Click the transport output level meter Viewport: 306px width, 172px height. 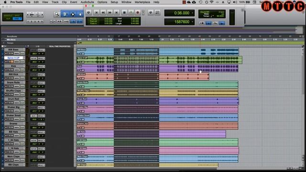(232, 17)
